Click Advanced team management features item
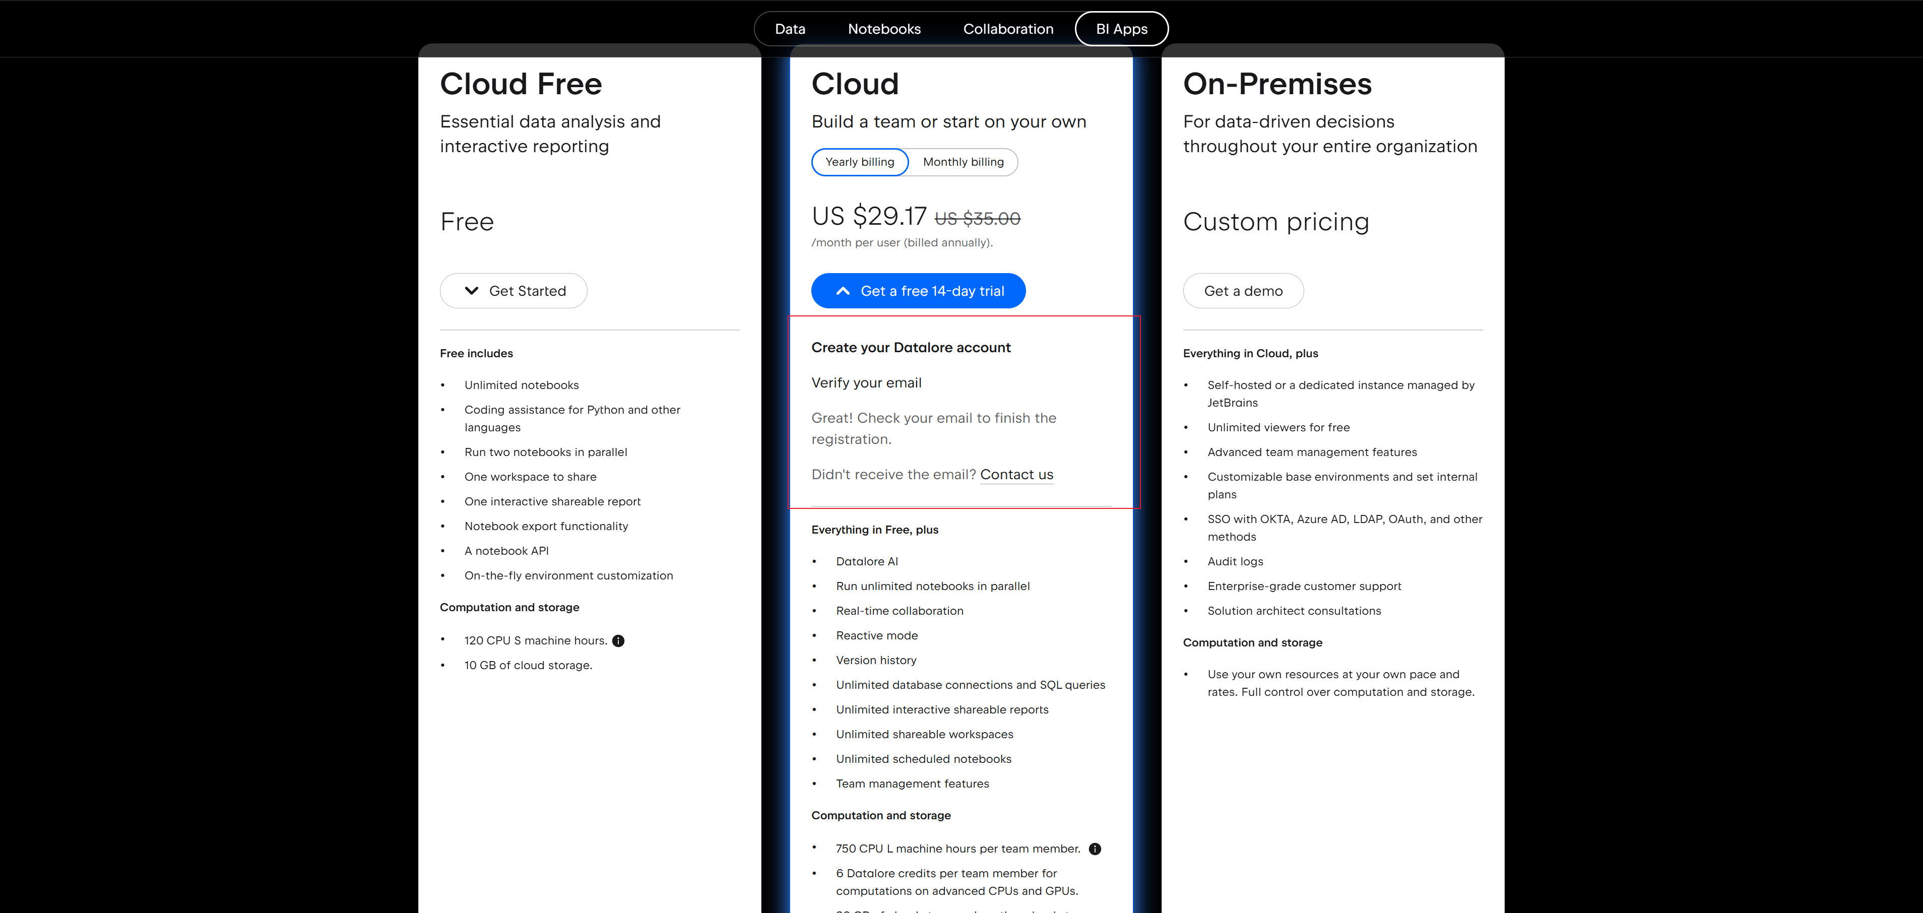Image resolution: width=1923 pixels, height=913 pixels. [x=1312, y=452]
